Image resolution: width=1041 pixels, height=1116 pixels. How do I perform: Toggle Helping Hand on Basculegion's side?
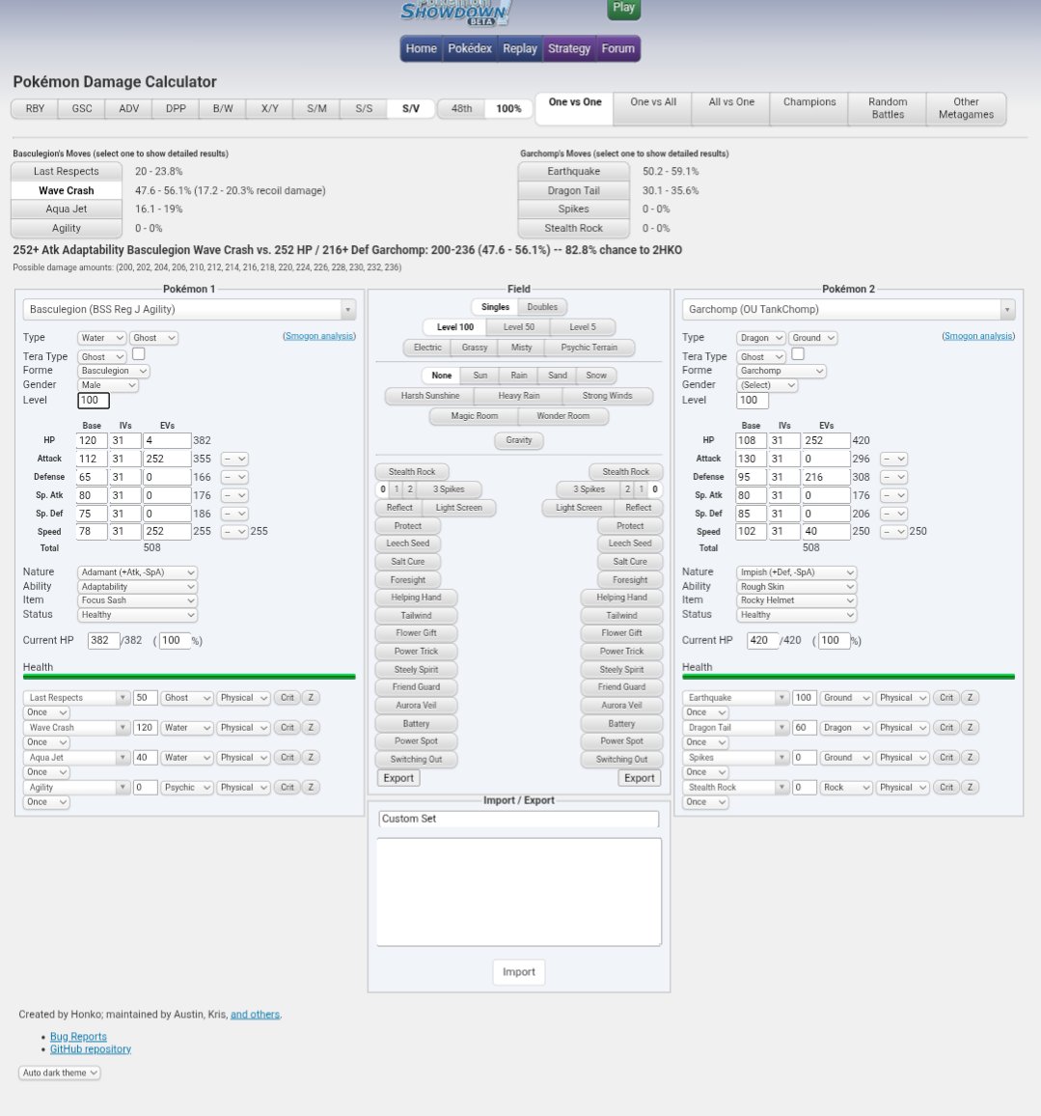416,598
